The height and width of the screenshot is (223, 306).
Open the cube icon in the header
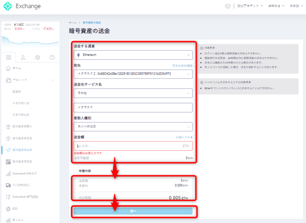tap(228, 6)
